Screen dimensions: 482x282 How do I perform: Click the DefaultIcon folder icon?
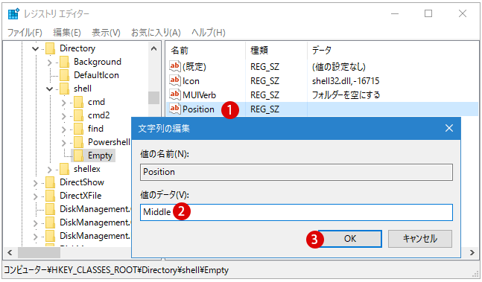click(64, 75)
